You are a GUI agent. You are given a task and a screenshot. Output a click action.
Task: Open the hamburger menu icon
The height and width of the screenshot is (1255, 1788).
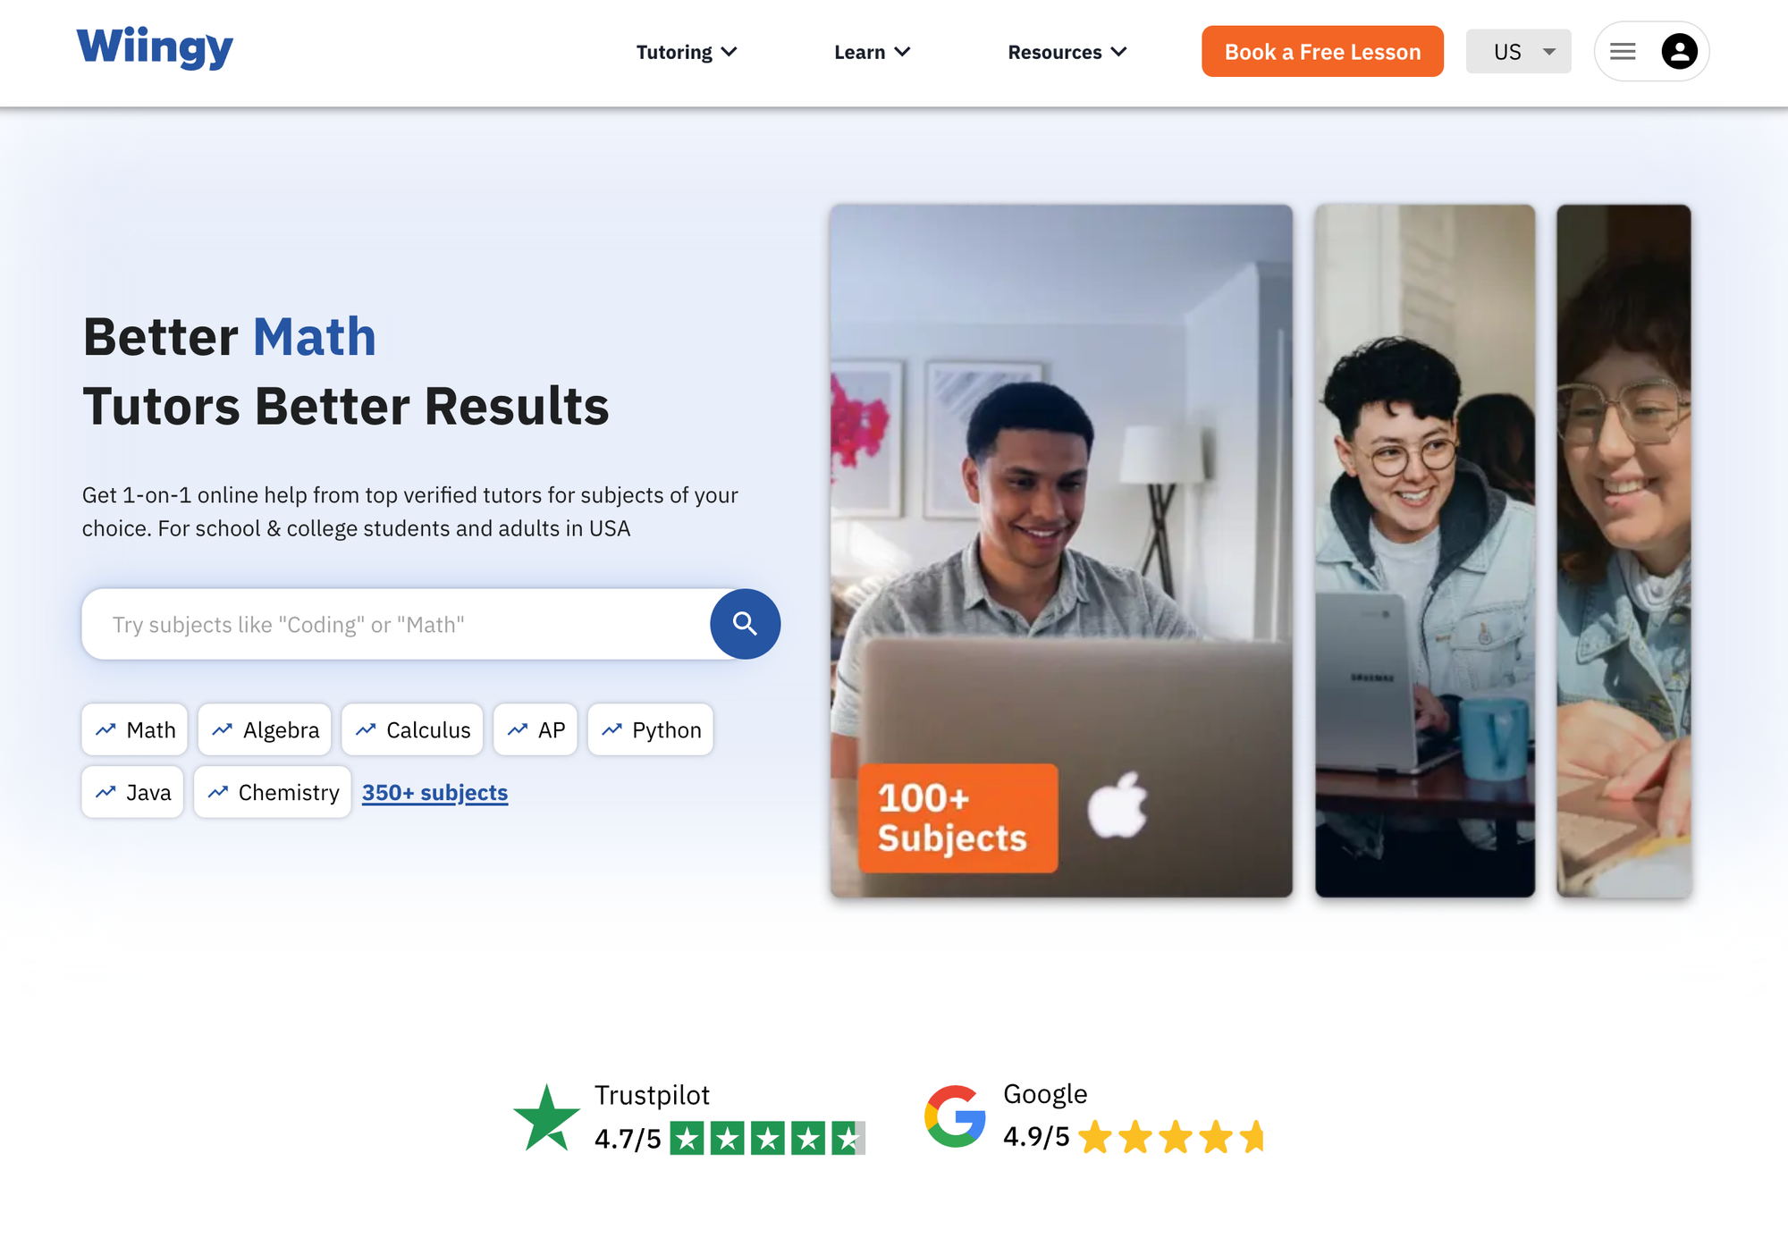click(1623, 52)
